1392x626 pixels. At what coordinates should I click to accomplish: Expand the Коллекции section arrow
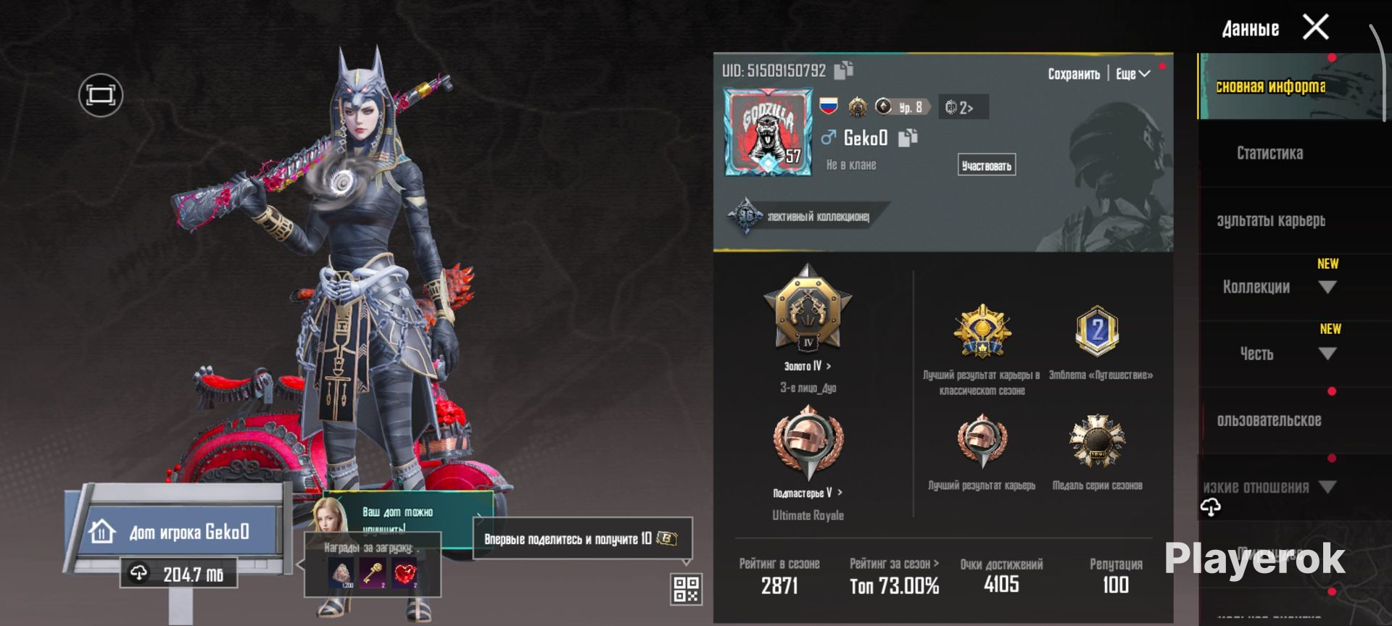pyautogui.click(x=1327, y=287)
